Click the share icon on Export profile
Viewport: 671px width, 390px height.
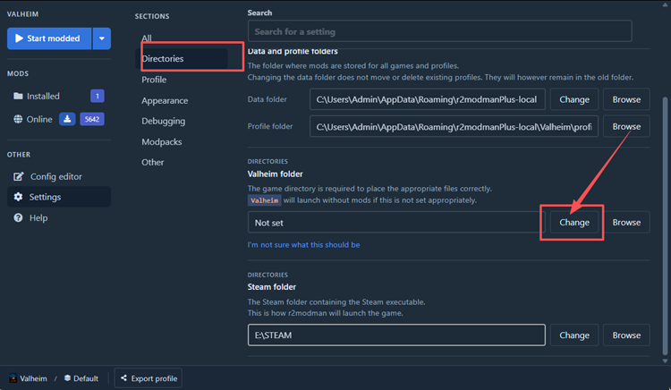[x=123, y=378]
